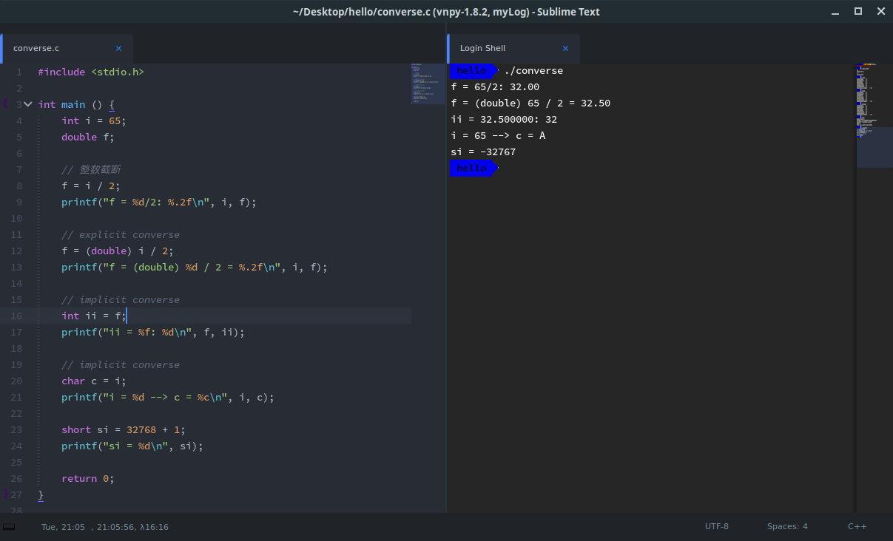Click the '// 整数截断' comment

tap(91, 169)
